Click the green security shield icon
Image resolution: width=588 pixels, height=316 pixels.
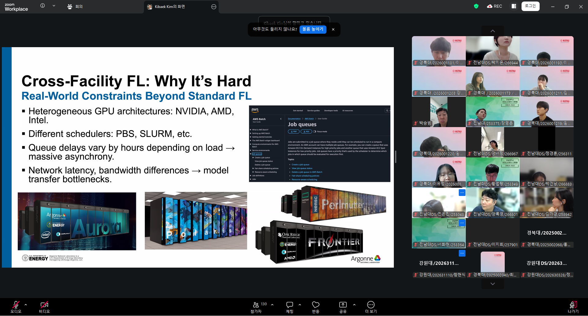click(476, 6)
